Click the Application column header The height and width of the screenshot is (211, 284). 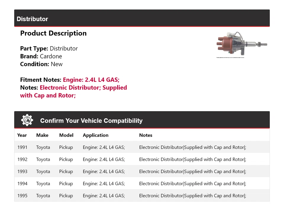click(96, 135)
